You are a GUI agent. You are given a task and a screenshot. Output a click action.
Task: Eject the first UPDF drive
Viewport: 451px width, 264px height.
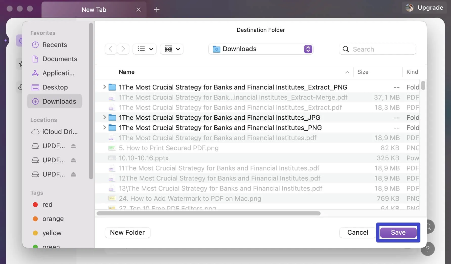(73, 146)
